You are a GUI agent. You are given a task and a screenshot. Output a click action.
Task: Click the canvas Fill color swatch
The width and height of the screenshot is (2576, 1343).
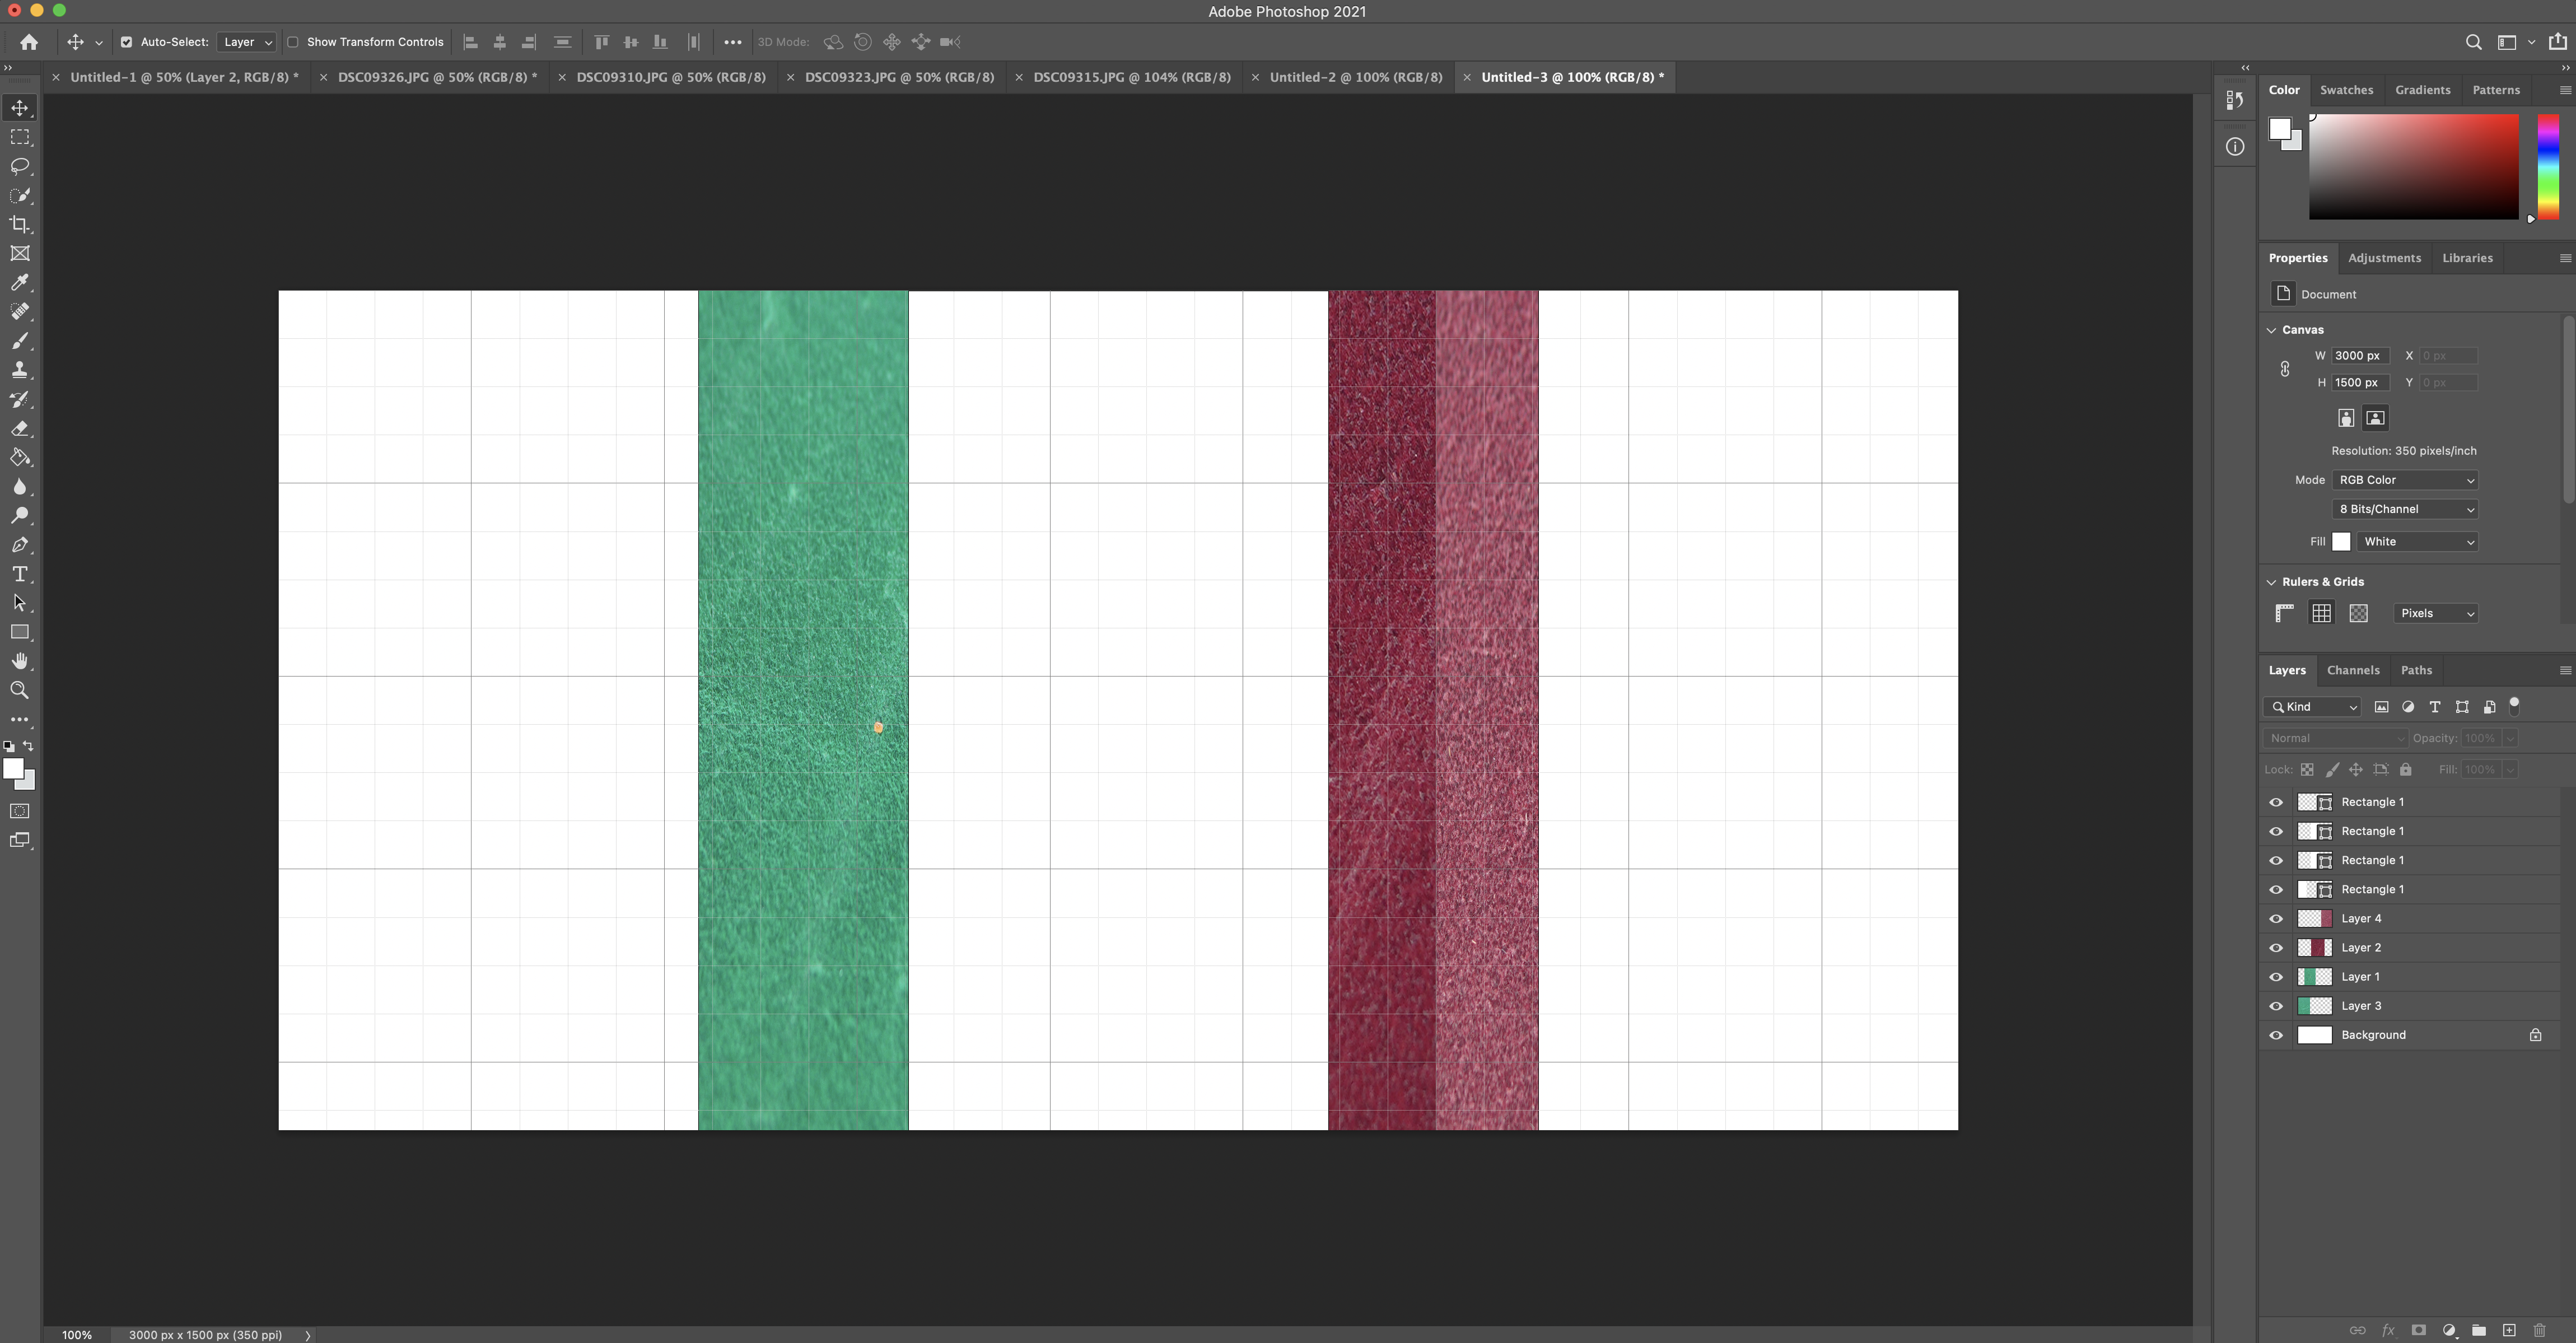[x=2341, y=541]
